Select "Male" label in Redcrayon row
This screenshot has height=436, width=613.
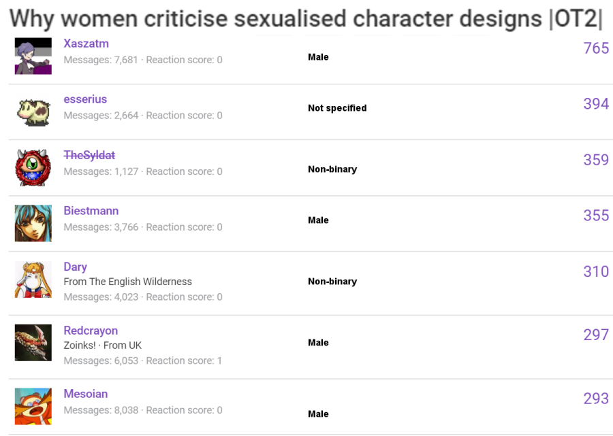[318, 343]
